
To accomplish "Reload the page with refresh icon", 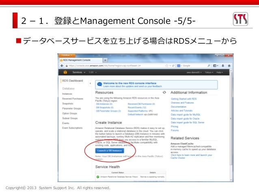I will (173, 66).
